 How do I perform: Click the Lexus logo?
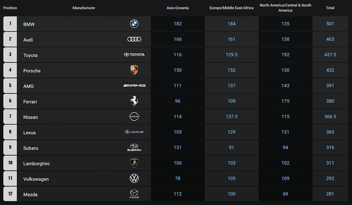point(134,132)
